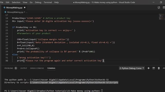Select the Terminal panel tab
This screenshot has width=165, height=92.
pos(51,68)
